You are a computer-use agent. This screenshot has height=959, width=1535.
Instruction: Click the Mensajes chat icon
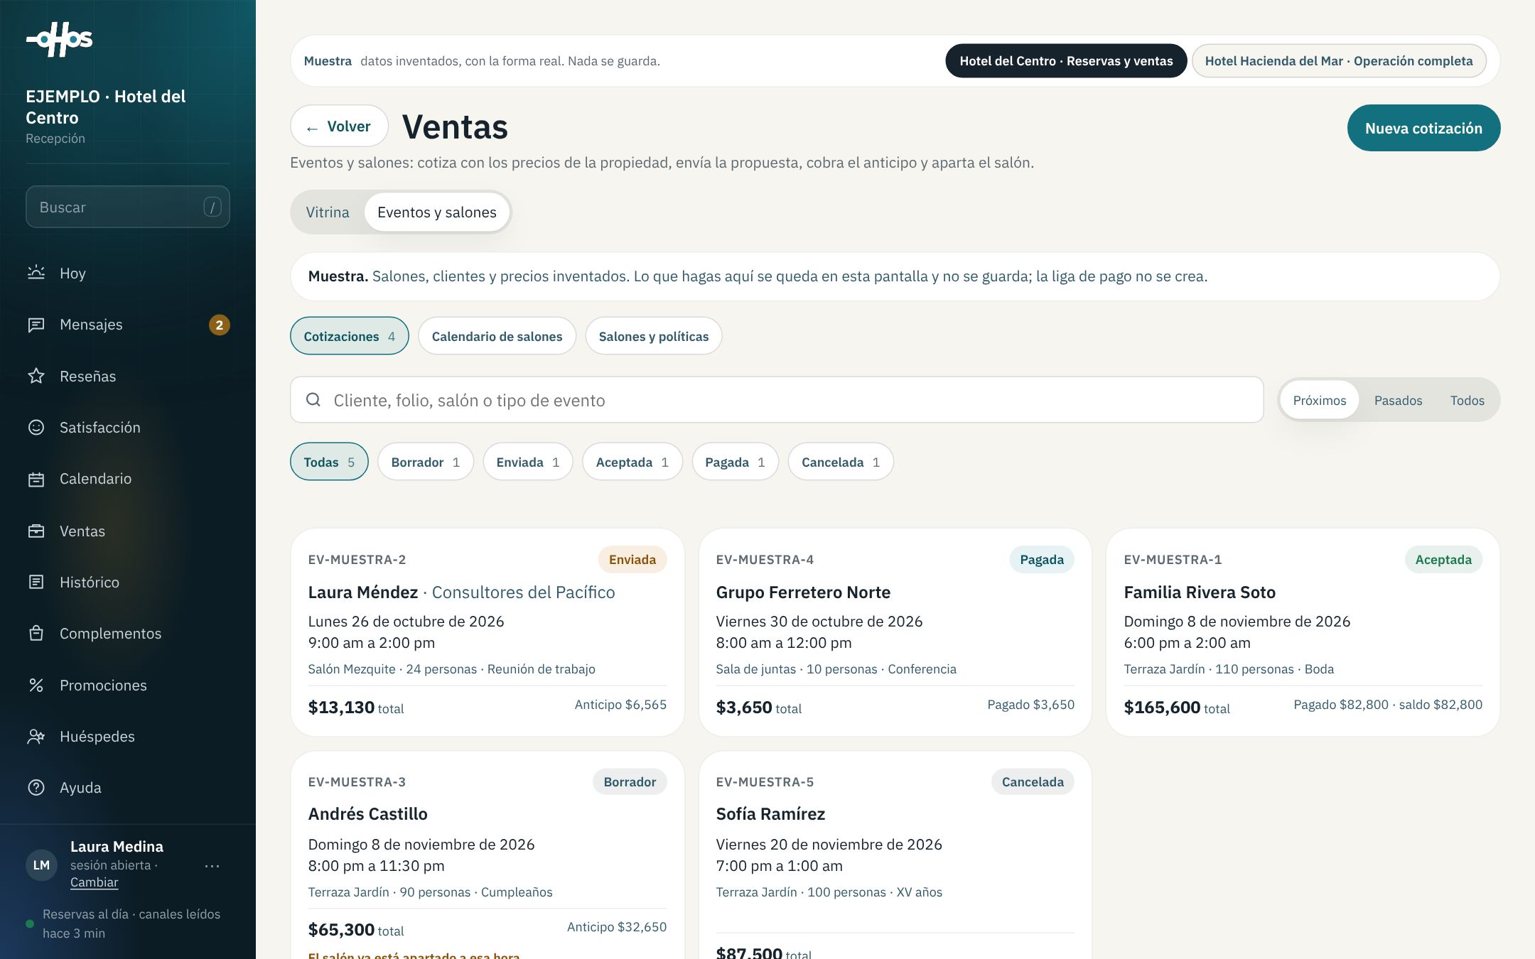tap(36, 325)
